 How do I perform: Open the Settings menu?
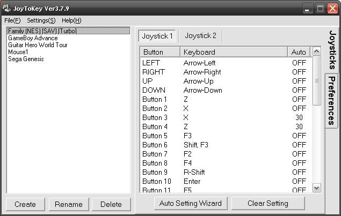(41, 20)
